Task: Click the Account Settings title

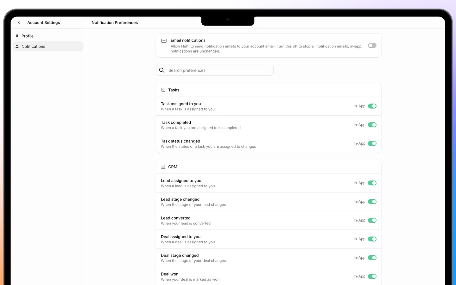Action: pyautogui.click(x=44, y=22)
